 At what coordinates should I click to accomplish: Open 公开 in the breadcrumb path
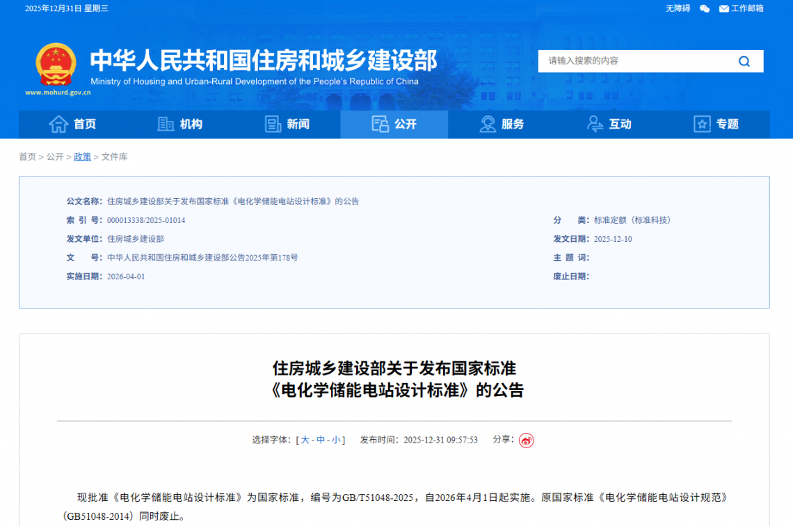(55, 157)
